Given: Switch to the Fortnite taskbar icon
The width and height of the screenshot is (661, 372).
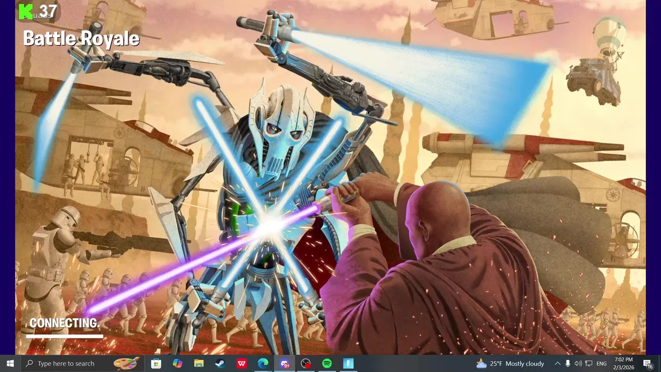Looking at the screenshot, I should click(349, 364).
